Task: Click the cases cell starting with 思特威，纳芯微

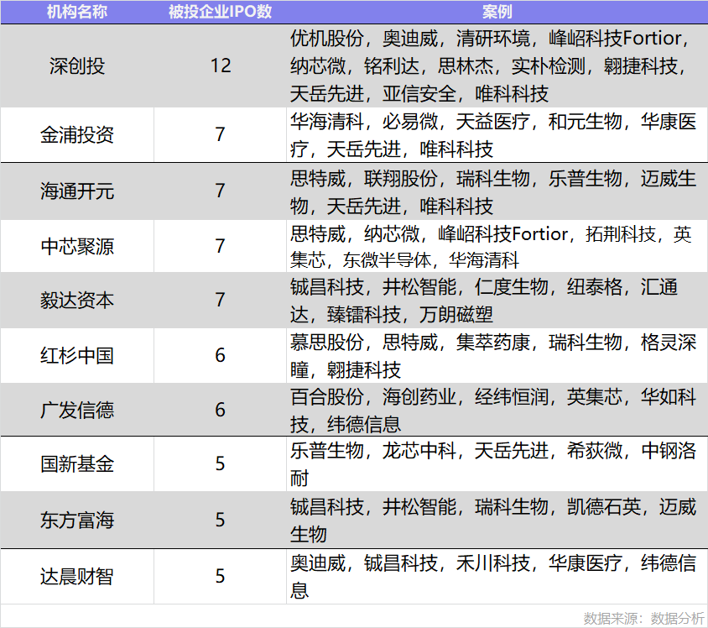Action: click(497, 246)
